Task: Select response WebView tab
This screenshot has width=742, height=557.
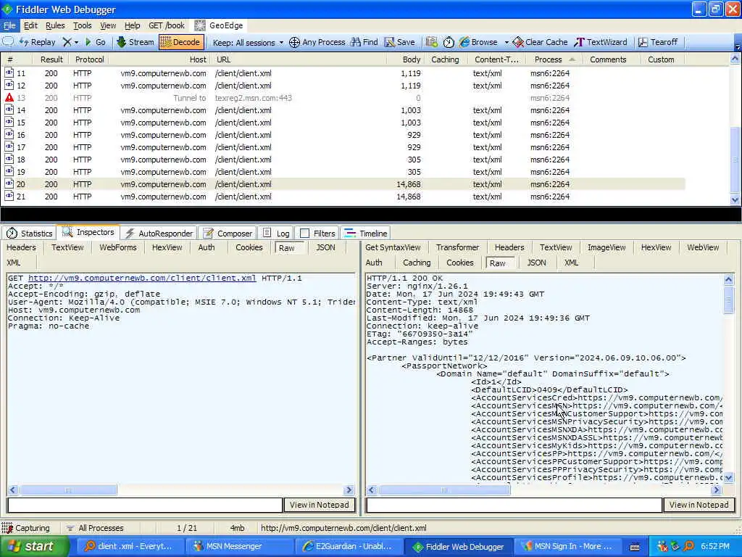Action: pos(703,247)
